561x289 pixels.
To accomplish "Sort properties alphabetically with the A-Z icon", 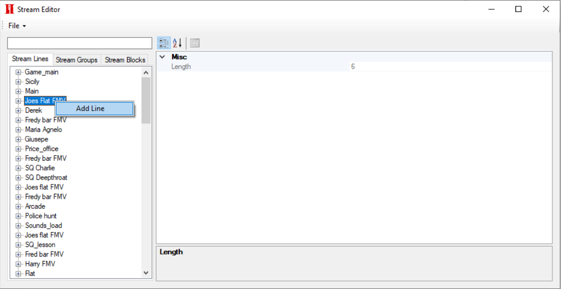I will [x=177, y=43].
